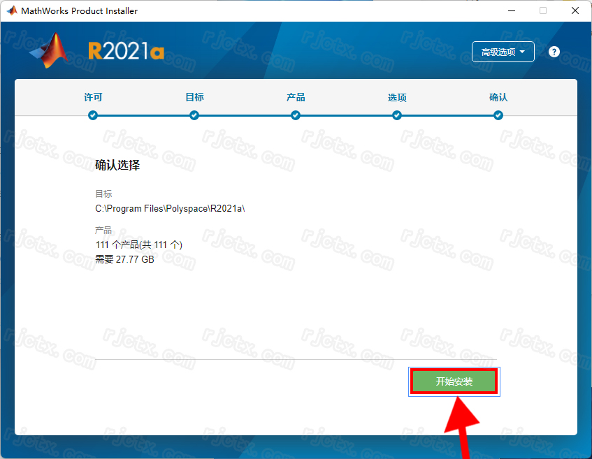The image size is (592, 459).
Task: Switch to the 目标 step label
Action: click(194, 97)
